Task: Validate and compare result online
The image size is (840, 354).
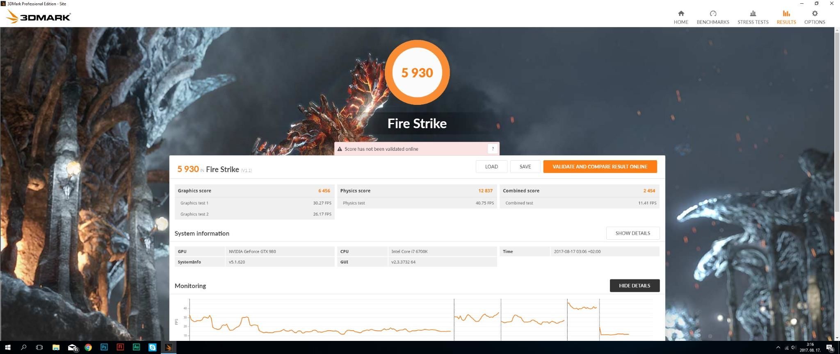Action: pyautogui.click(x=600, y=166)
